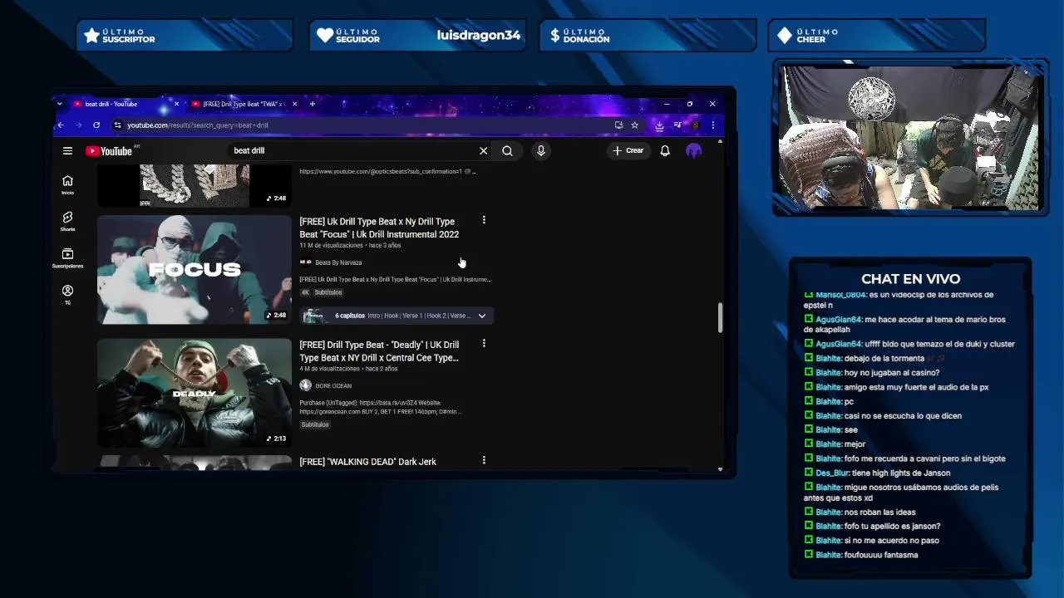Click scrollbar down arrow in browser
The width and height of the screenshot is (1064, 598).
click(720, 468)
